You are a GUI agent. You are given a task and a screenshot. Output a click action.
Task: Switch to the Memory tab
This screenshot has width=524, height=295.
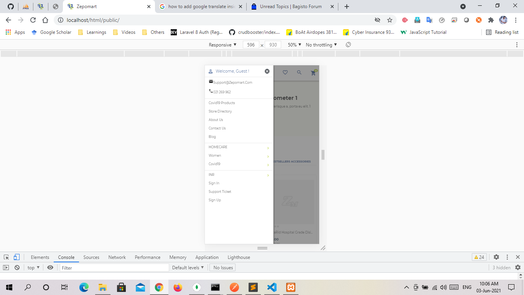pos(178,257)
